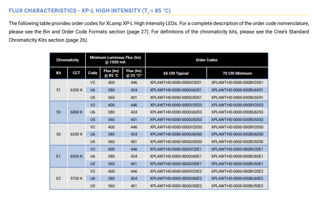Viewport: 317px width, 201px height.
Task: Select the 'Flux (lm) @ 25 °C*' column header
Action: [x=134, y=73]
